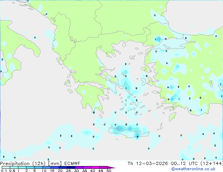Select the 5–10 mm legend swatch

tap(38, 167)
